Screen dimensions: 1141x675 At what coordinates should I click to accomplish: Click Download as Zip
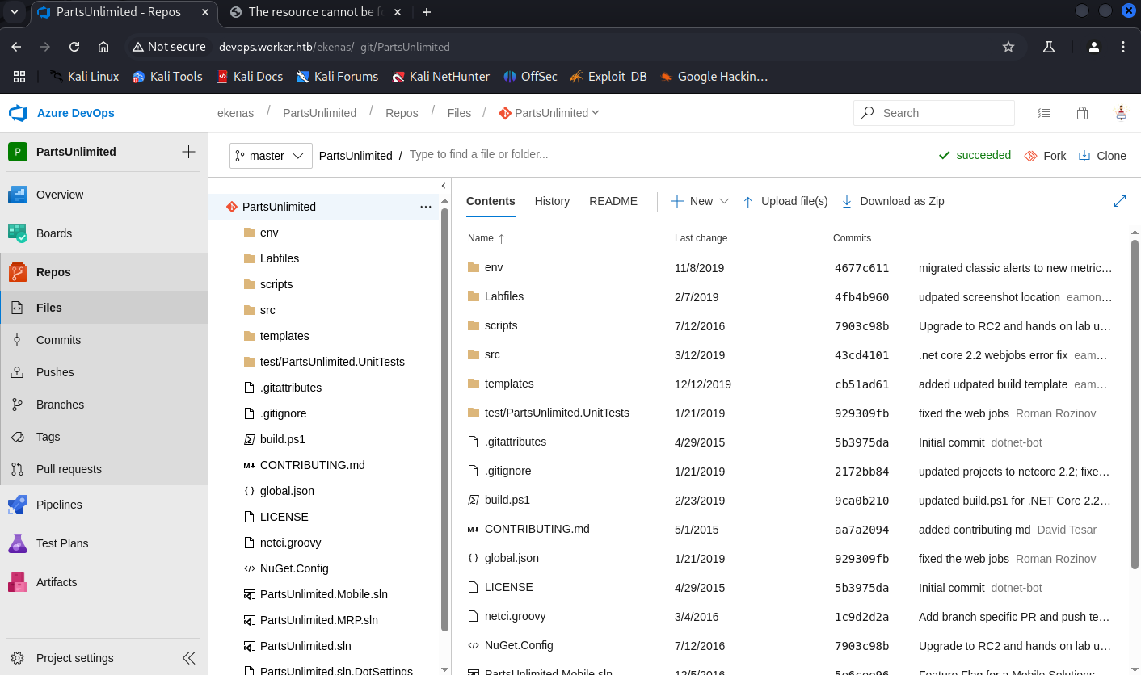click(892, 201)
